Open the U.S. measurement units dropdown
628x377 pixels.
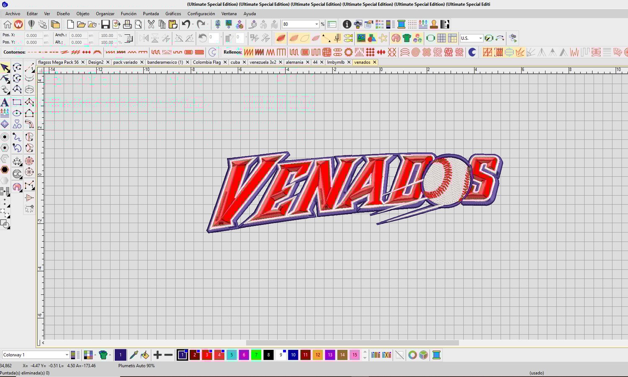(x=480, y=39)
